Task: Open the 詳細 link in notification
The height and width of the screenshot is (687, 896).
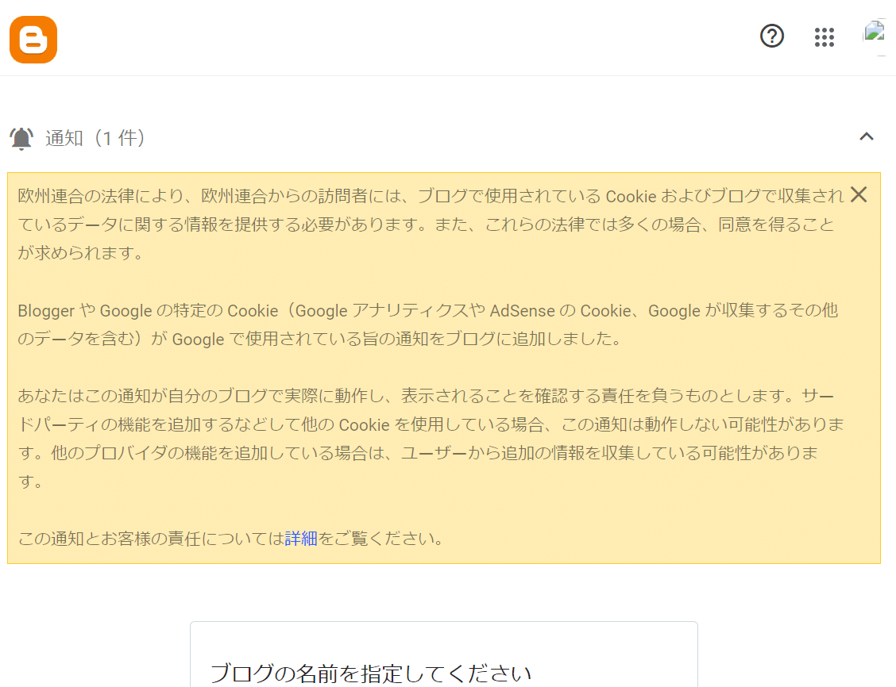Action: click(x=300, y=538)
